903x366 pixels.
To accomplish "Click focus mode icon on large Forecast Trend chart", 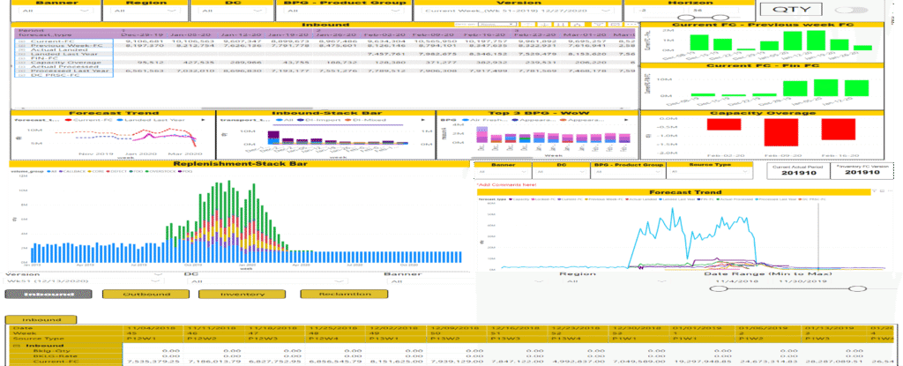I will pyautogui.click(x=881, y=190).
